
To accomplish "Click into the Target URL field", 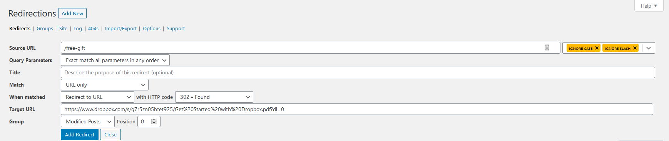I will 357,109.
